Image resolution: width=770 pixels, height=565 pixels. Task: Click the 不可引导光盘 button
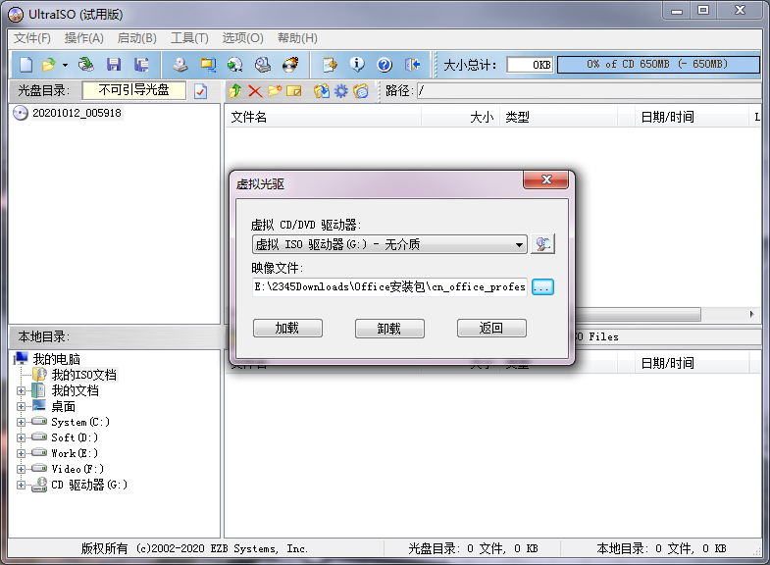click(134, 90)
